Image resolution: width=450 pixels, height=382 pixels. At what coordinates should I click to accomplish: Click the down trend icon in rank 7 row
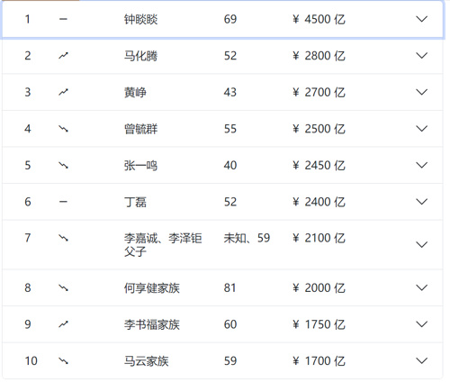(x=63, y=238)
